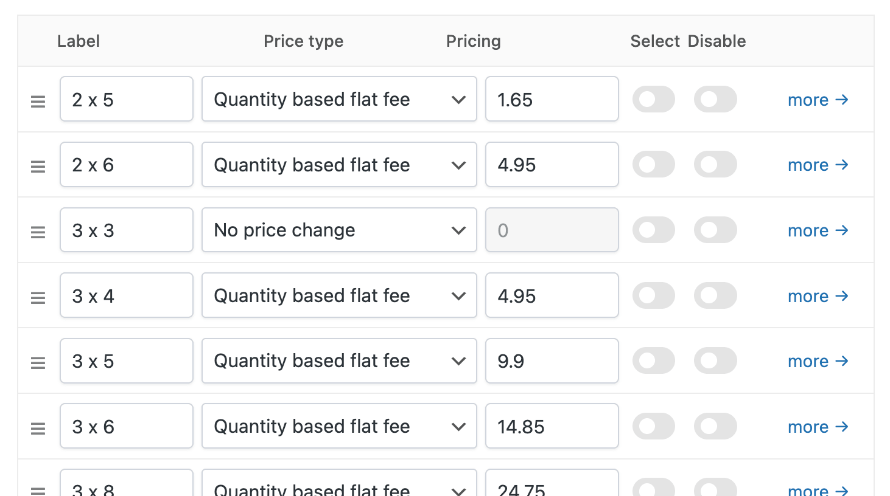Open the Price type dropdown for row 2 x 5
The image size is (890, 496).
point(338,99)
